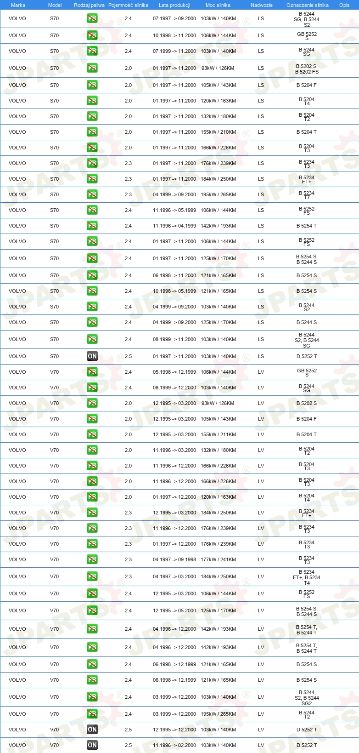Viewport: 359px width, 753px height.
Task: Click petrol icon in S70 176kW / 239KM row
Action: 92,163
